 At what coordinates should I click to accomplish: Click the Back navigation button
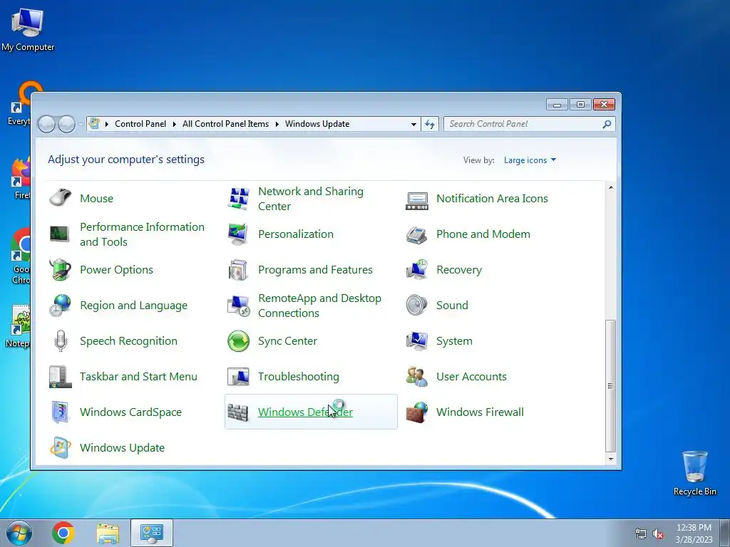pos(46,124)
